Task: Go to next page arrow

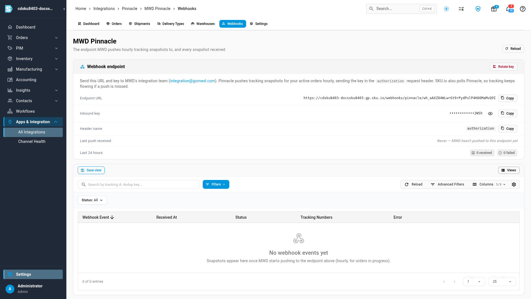Action: tap(454, 282)
